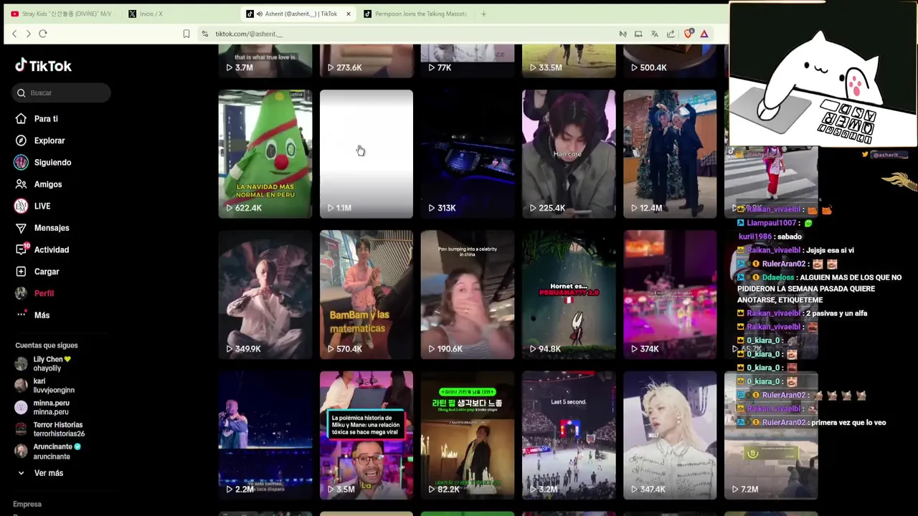Go to Siguiendo feed

point(52,163)
